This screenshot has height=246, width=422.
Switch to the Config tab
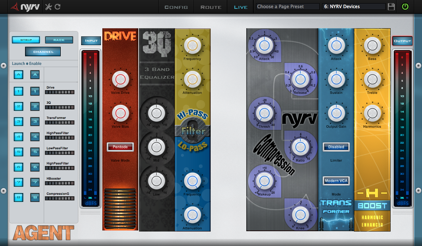pos(176,7)
